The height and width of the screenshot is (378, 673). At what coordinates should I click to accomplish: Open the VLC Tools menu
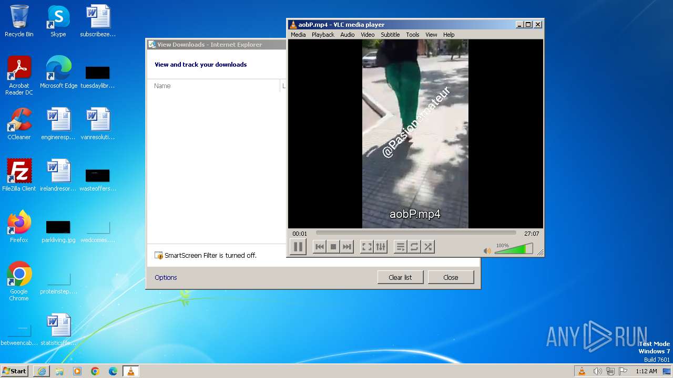pyautogui.click(x=413, y=35)
